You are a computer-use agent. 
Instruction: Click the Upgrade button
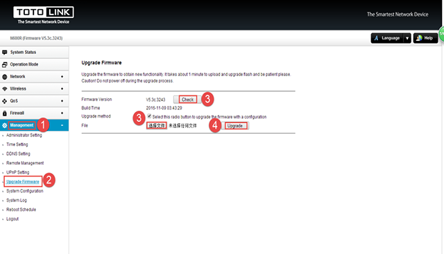(x=234, y=126)
